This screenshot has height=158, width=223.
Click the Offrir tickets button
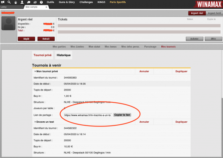pyautogui.click(x=213, y=39)
